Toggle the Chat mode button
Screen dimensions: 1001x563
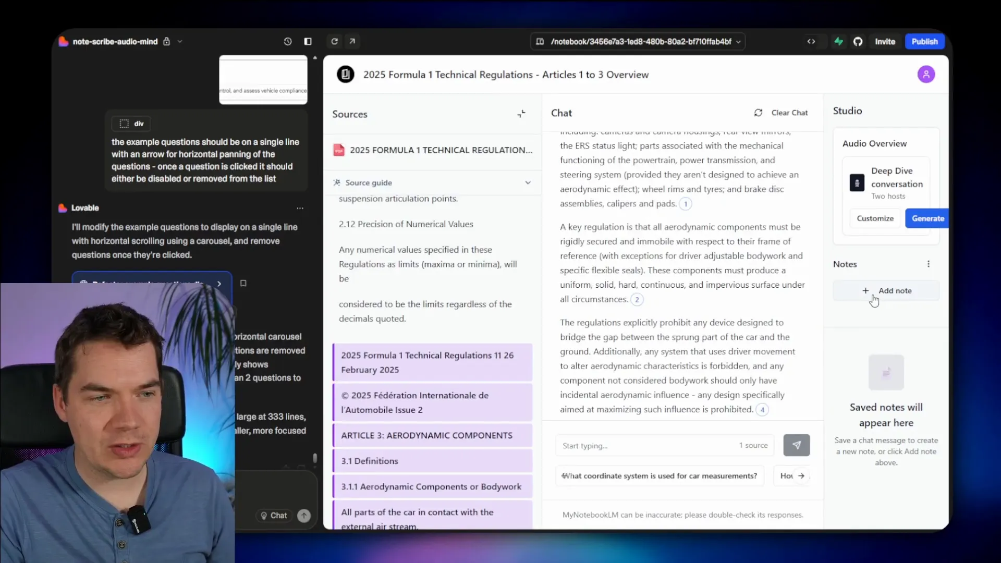(274, 516)
